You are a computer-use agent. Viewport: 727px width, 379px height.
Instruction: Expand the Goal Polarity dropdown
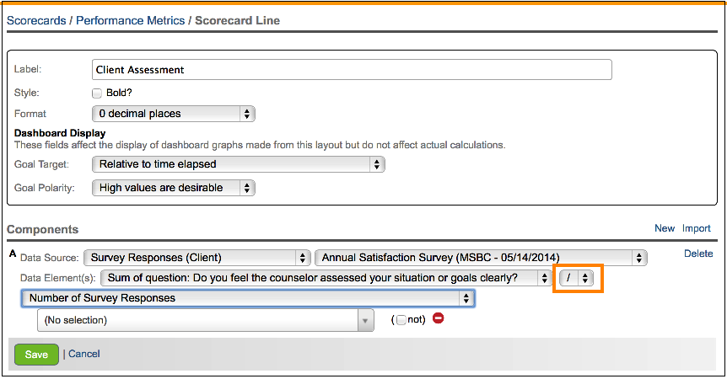click(173, 188)
